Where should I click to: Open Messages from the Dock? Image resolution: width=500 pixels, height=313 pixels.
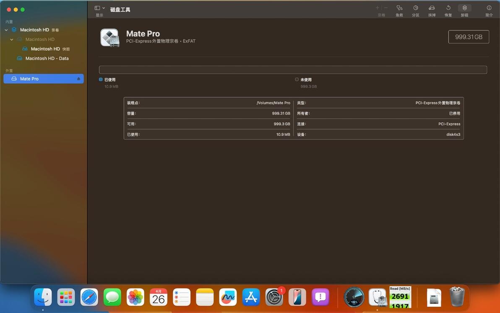[112, 297]
